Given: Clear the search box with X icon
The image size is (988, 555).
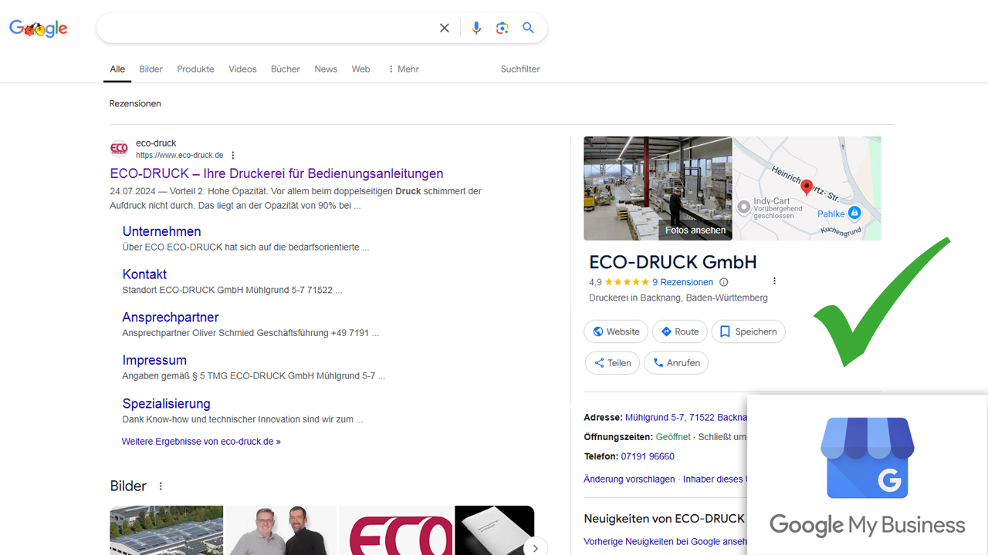Looking at the screenshot, I should click(445, 29).
